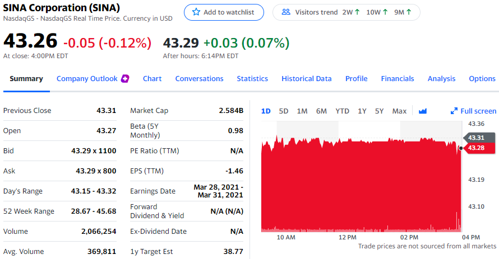Screen dimensions: 499x259
Task: Click the Ex-Dividend Date label
Action: click(x=159, y=232)
